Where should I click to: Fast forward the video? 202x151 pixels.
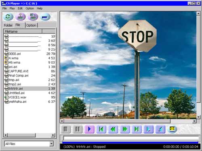pyautogui.click(x=125, y=129)
